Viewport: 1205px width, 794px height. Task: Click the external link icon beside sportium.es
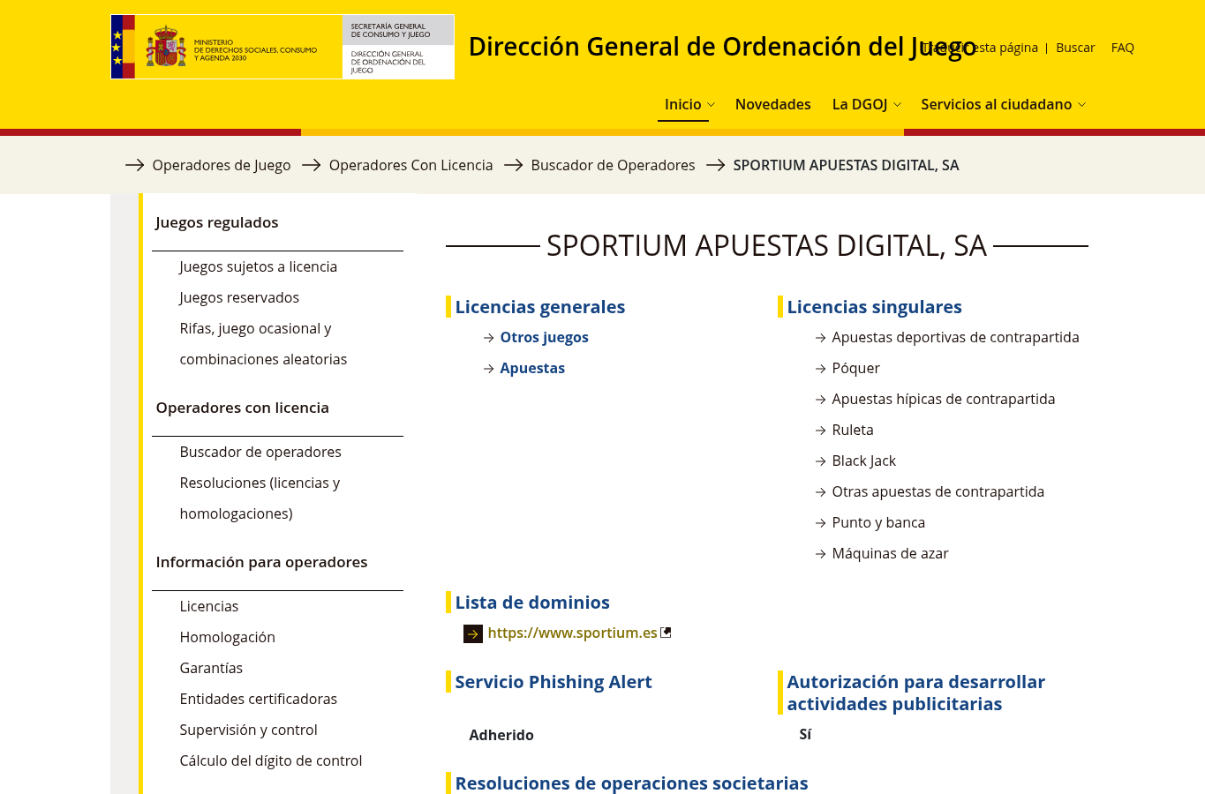click(667, 633)
